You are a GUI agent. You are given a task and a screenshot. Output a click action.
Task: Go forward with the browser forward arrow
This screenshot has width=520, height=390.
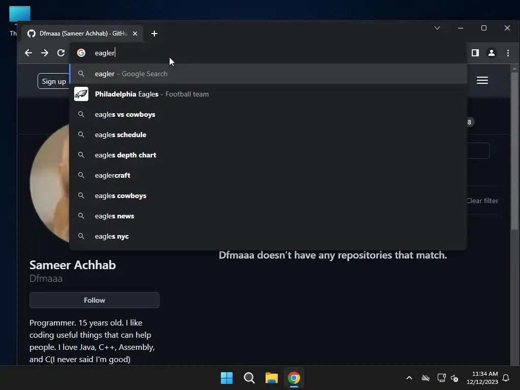click(45, 53)
